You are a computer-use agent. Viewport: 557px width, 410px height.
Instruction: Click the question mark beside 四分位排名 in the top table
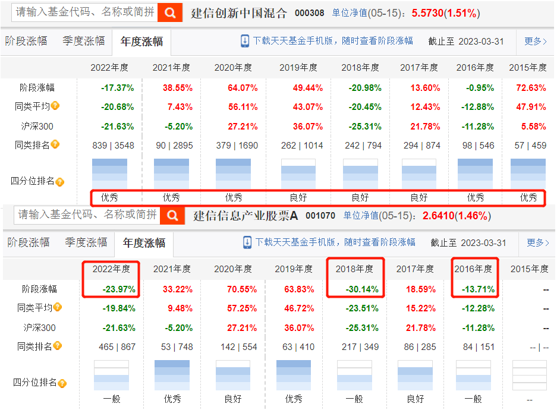click(x=58, y=183)
